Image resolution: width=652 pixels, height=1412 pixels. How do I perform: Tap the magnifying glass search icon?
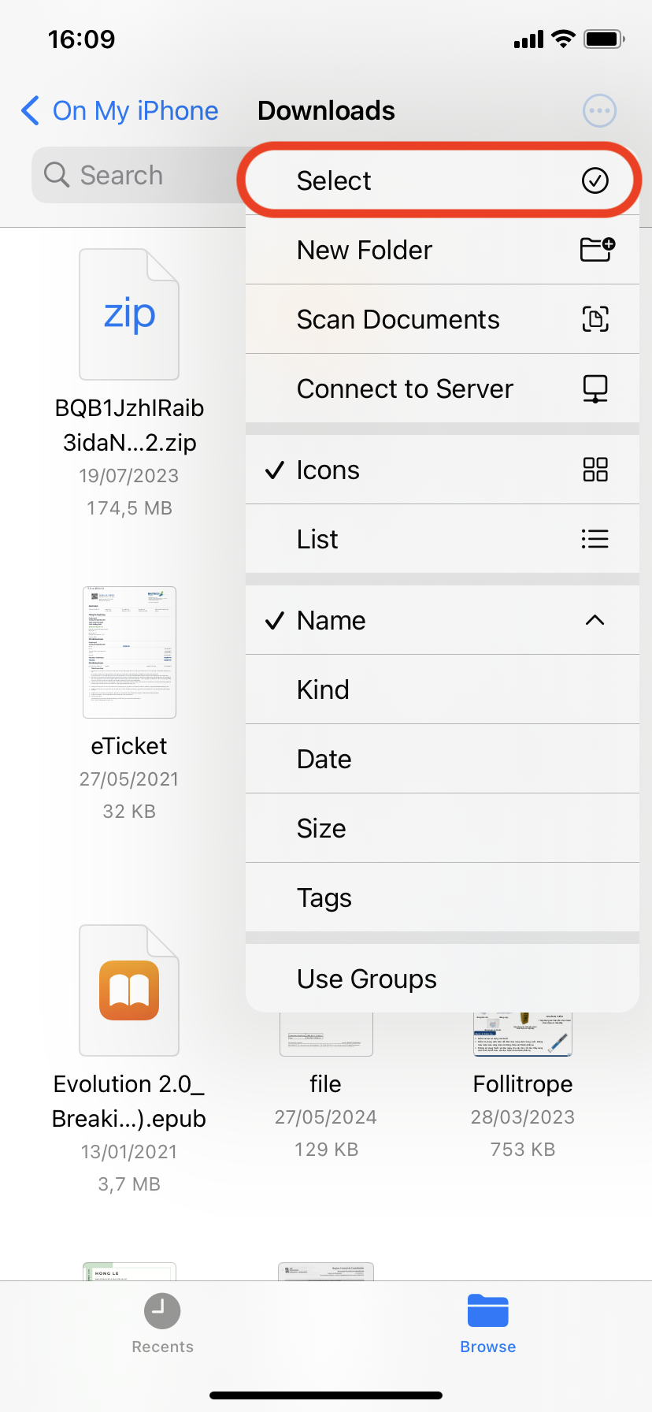pos(57,174)
